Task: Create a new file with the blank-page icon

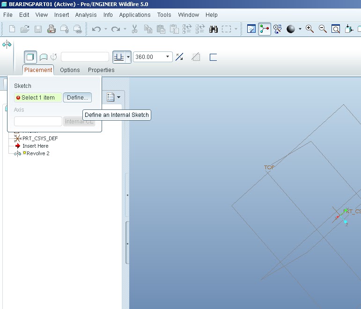Action: click(12, 29)
